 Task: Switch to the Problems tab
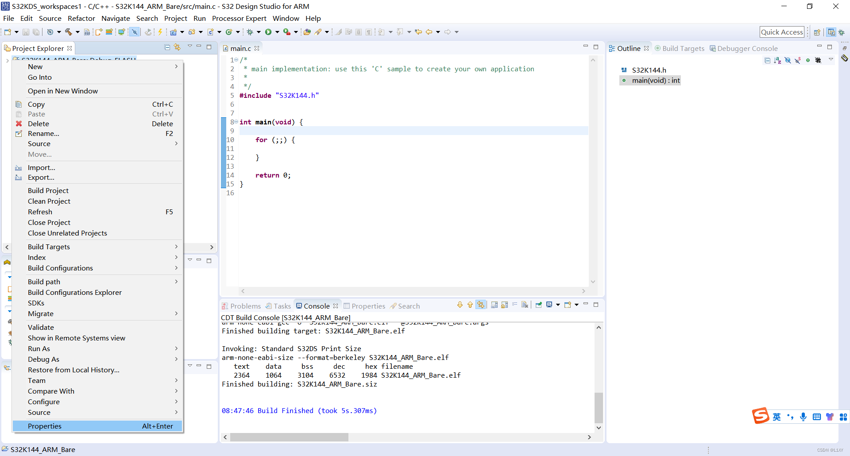[242, 306]
